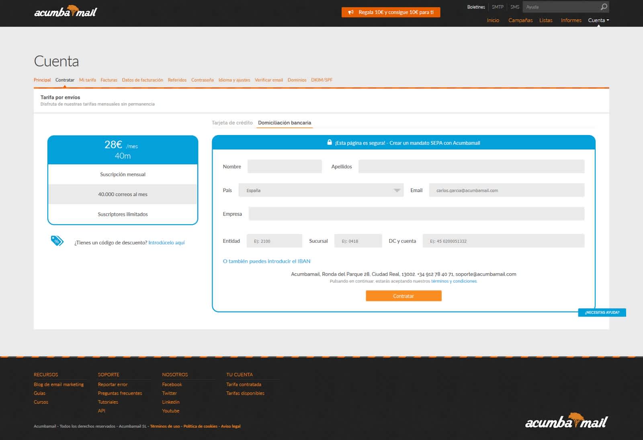
Task: Open the Facturas tab
Action: pyautogui.click(x=109, y=80)
